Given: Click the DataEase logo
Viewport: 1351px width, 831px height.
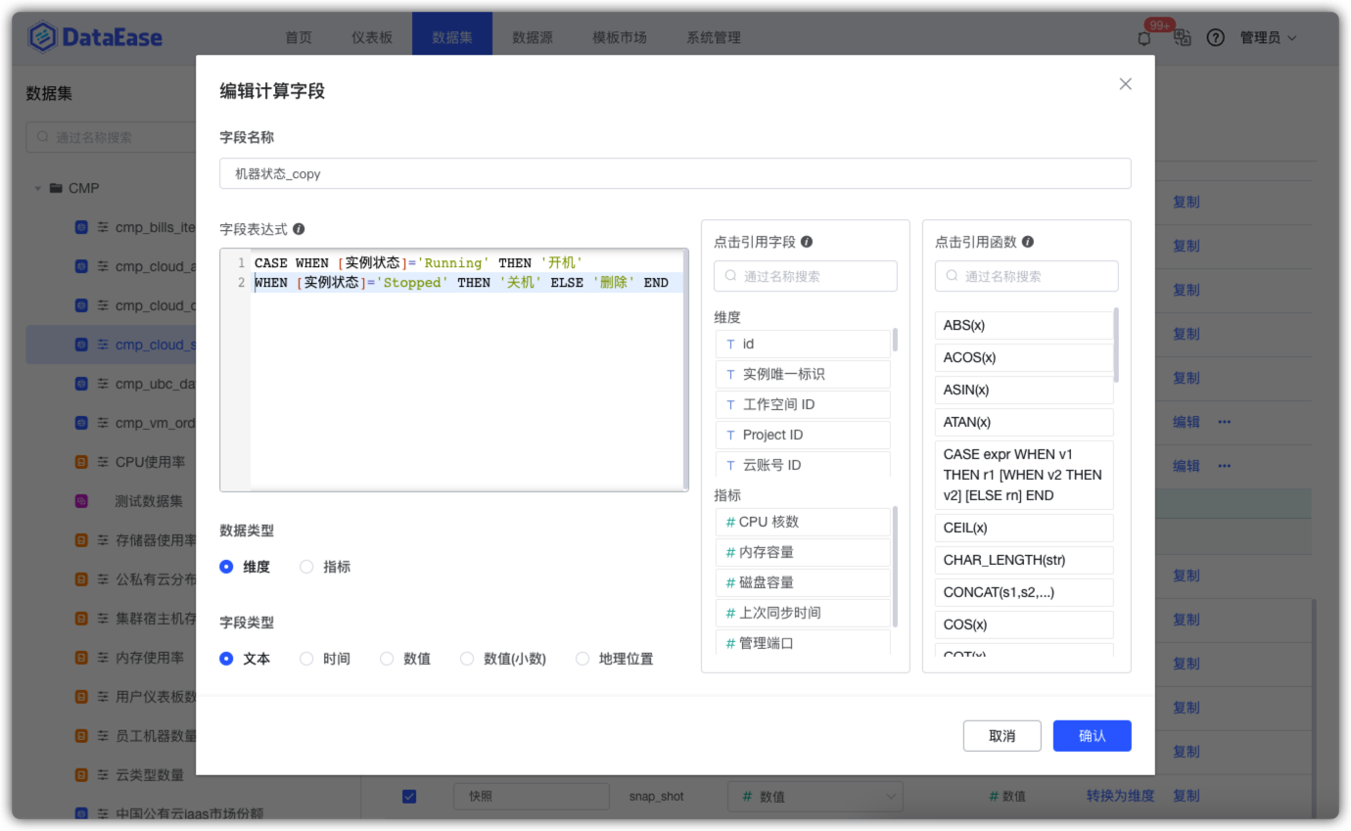Looking at the screenshot, I should pos(95,37).
